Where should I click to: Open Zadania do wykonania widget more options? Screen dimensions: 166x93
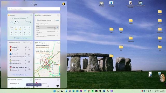[x=31, y=80]
